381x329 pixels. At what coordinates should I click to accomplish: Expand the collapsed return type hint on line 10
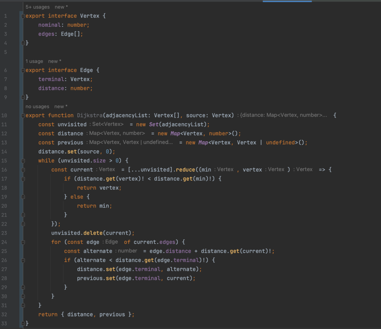click(x=284, y=115)
